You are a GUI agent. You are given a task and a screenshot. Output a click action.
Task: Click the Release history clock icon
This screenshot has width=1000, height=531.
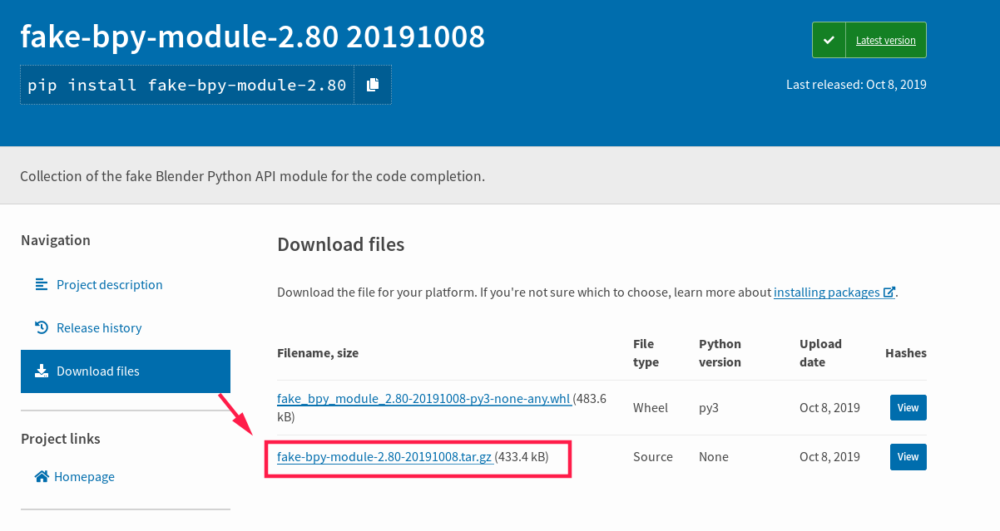pos(42,327)
